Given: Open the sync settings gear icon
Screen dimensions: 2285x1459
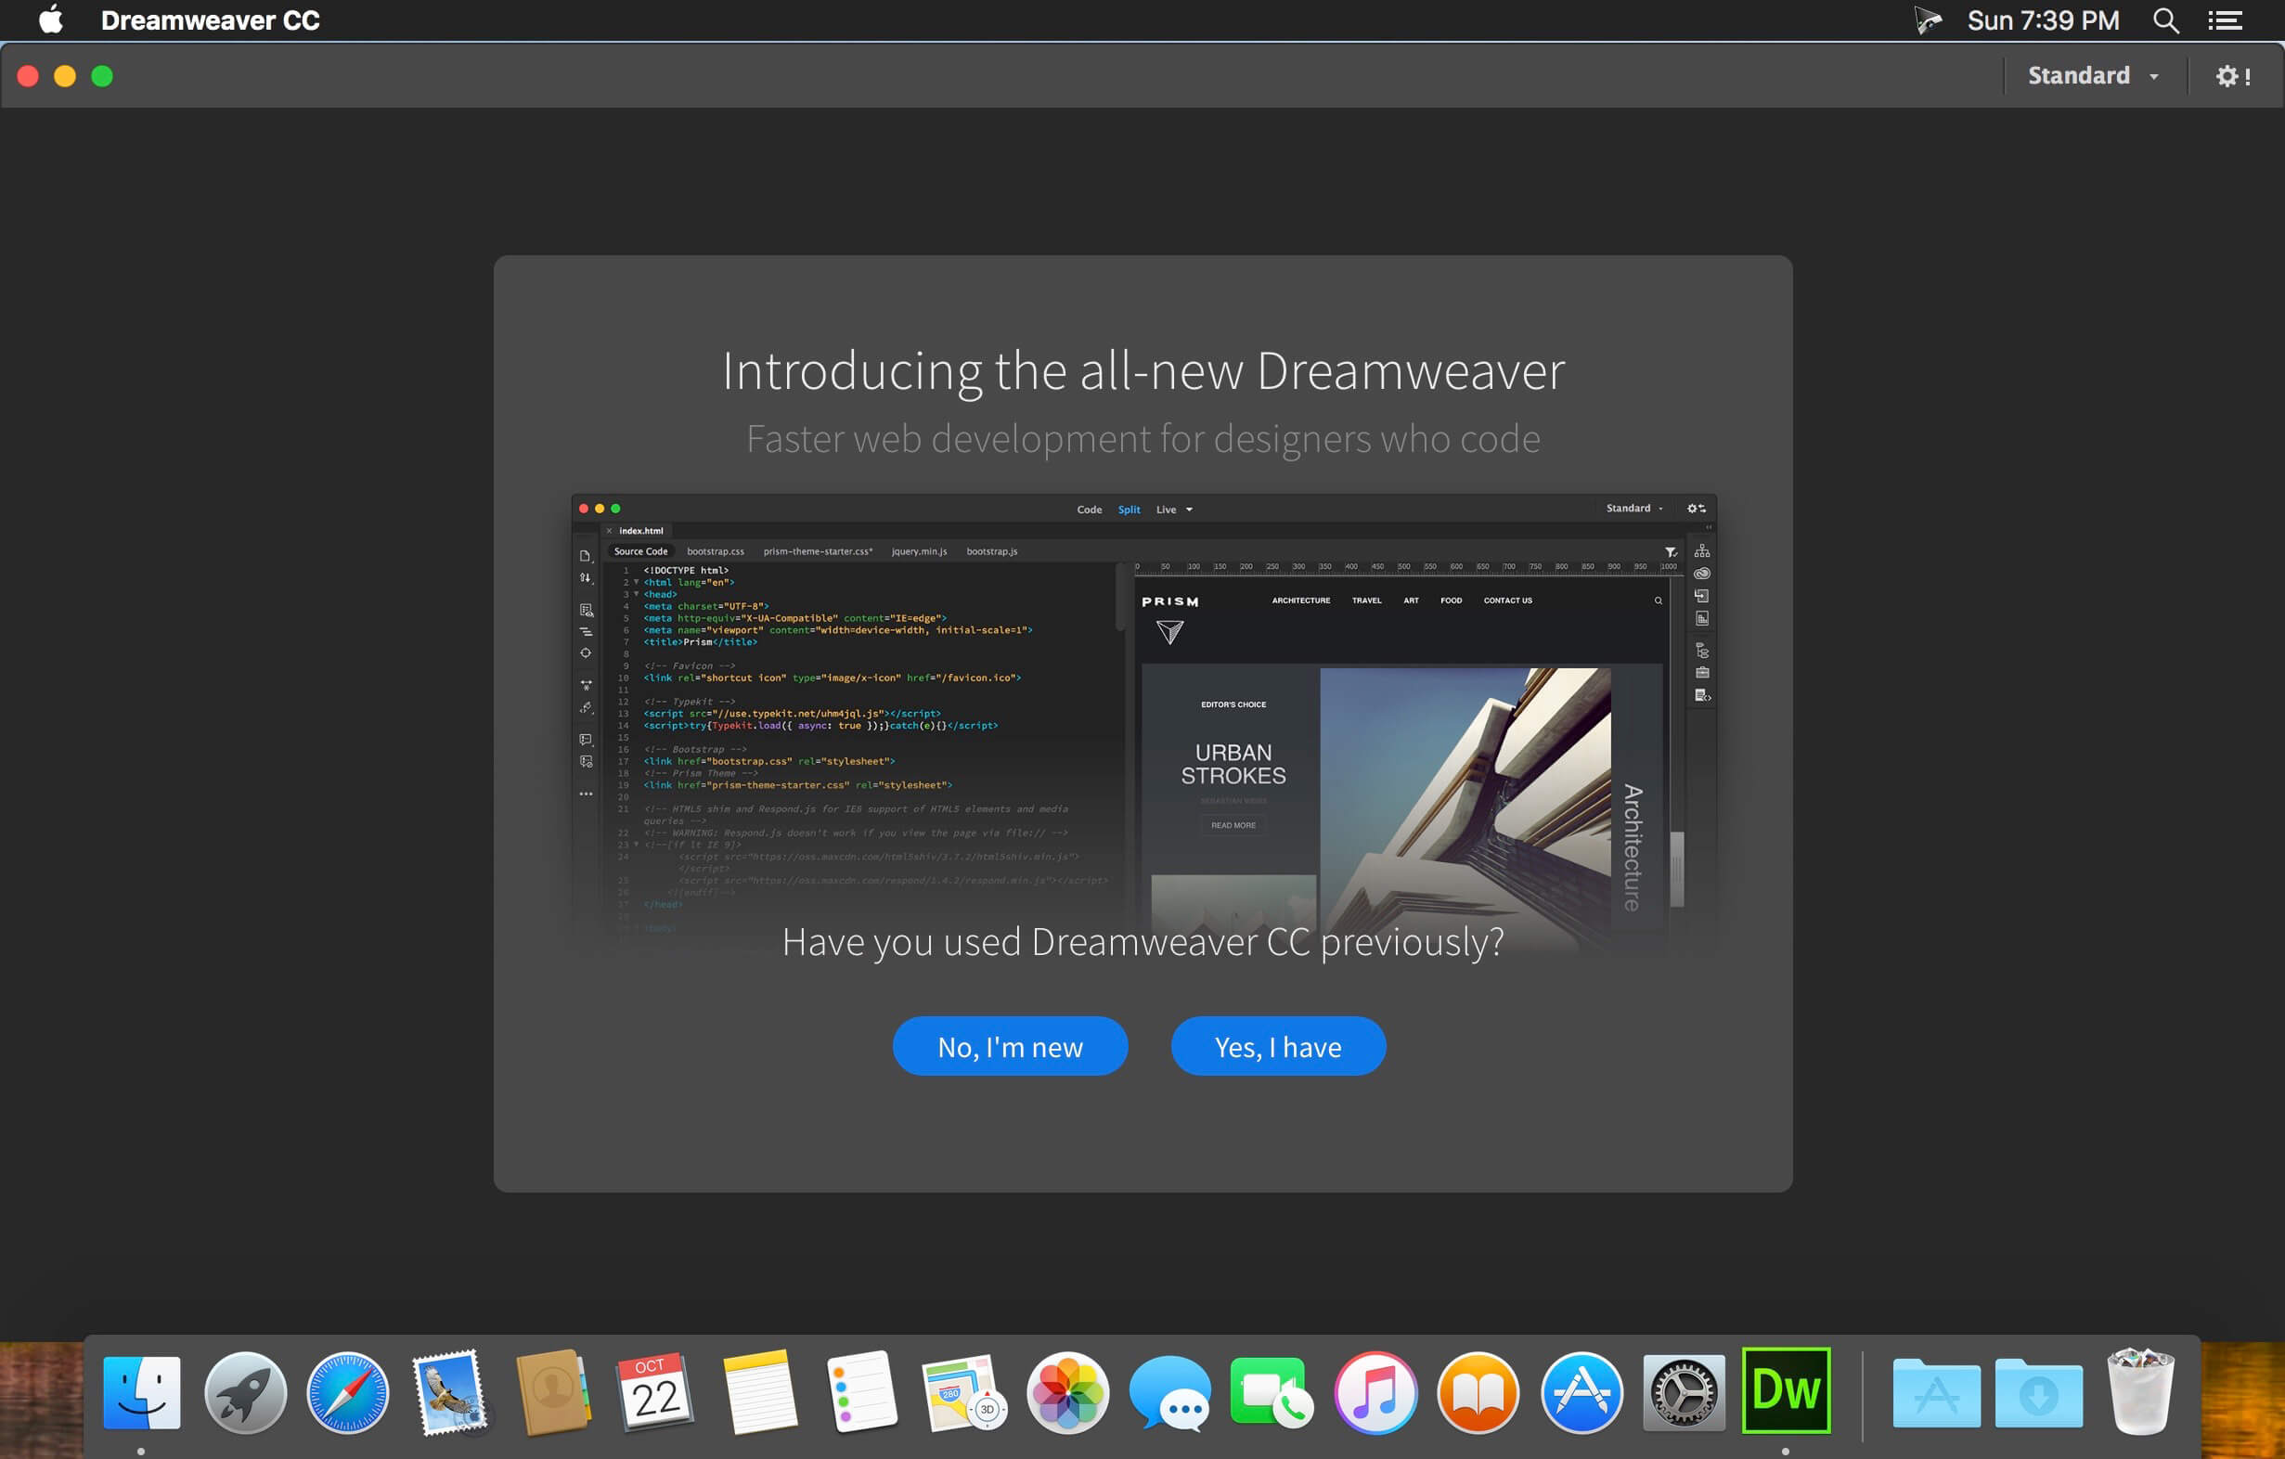Looking at the screenshot, I should pos(2232,75).
